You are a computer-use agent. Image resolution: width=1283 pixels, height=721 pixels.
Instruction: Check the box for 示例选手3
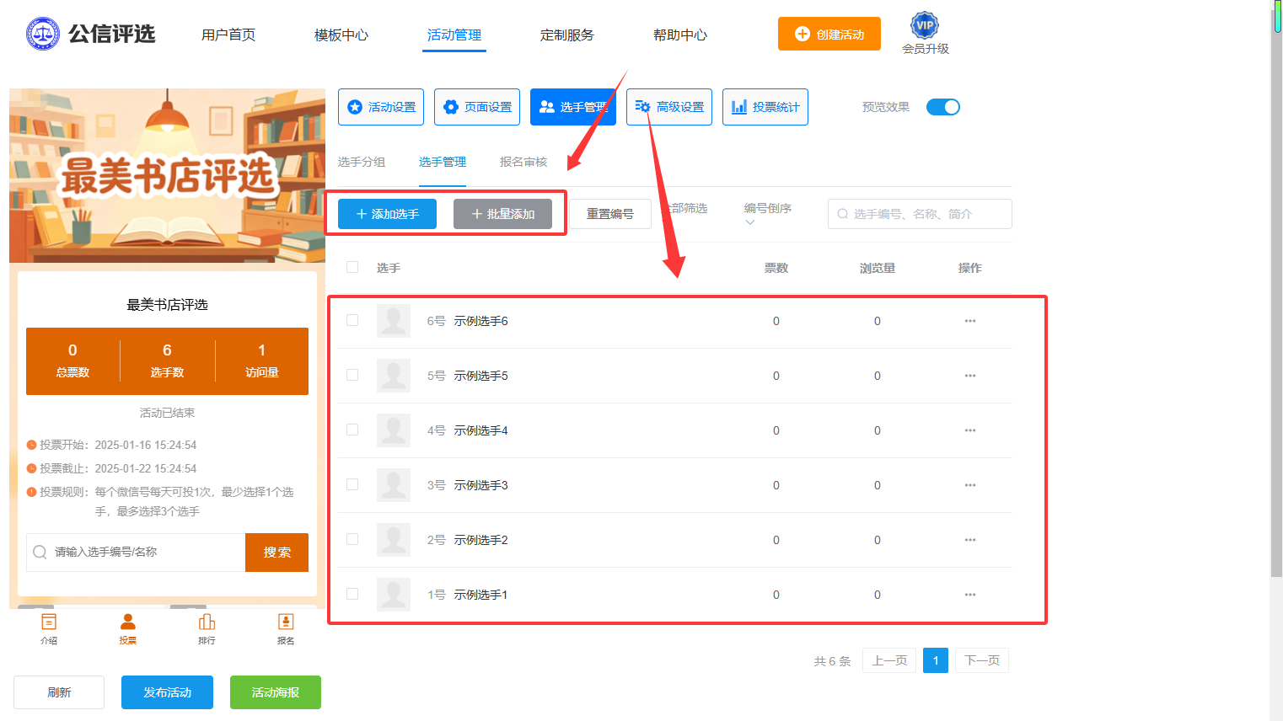352,484
